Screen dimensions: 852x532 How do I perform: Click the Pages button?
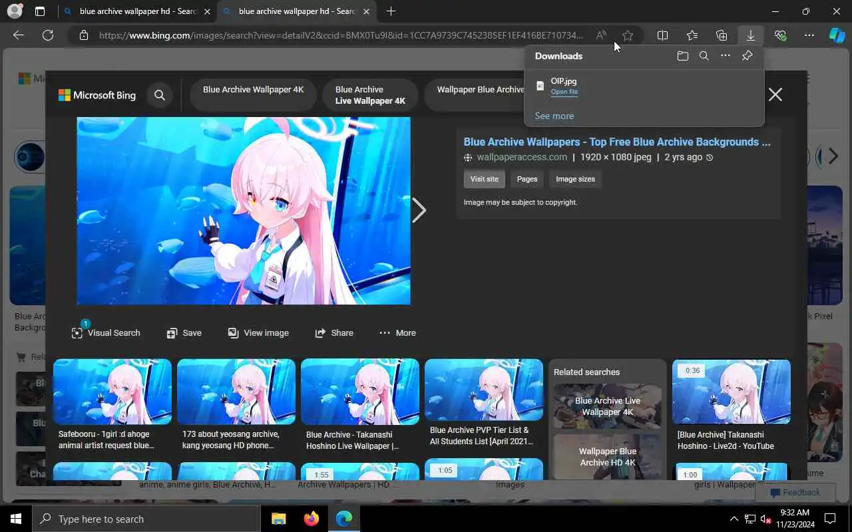click(x=527, y=179)
